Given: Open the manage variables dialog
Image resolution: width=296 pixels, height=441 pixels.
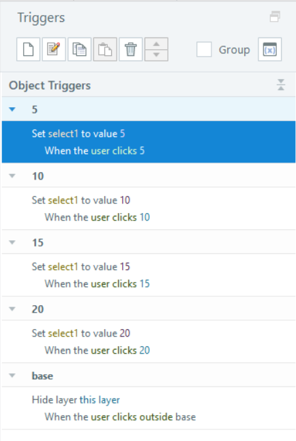Looking at the screenshot, I should 269,50.
